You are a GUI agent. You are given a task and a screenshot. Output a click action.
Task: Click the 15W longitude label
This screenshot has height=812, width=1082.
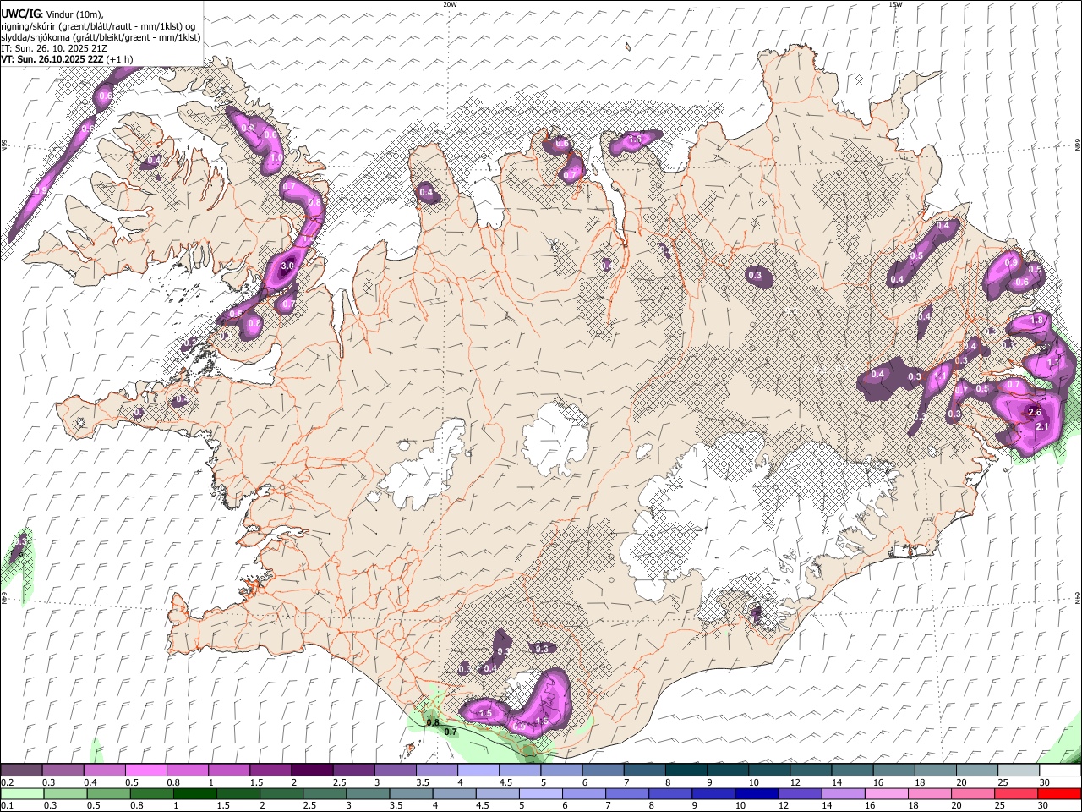coord(895,4)
